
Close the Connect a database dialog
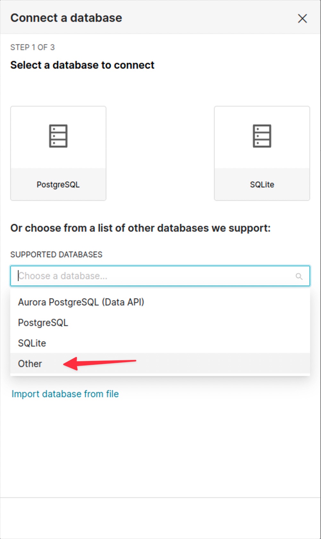302,18
